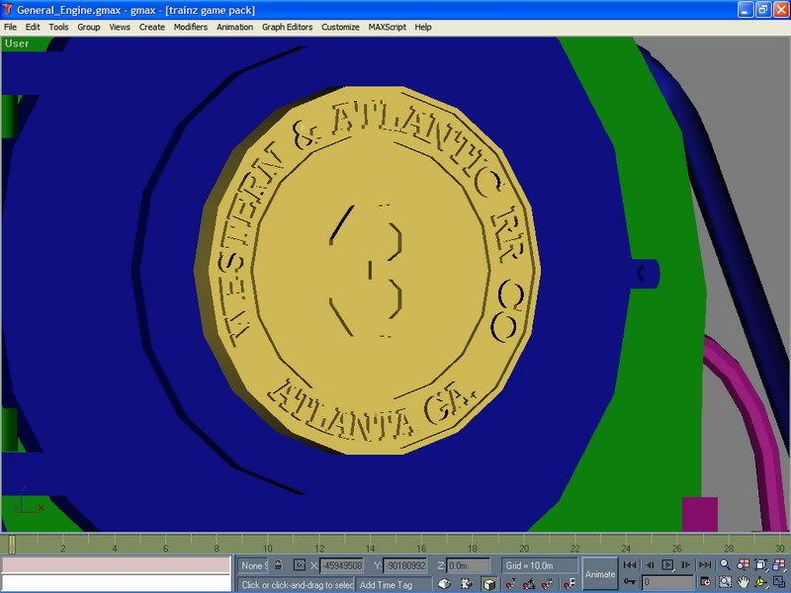The height and width of the screenshot is (593, 791).
Task: Close the gmax window
Action: click(x=781, y=10)
